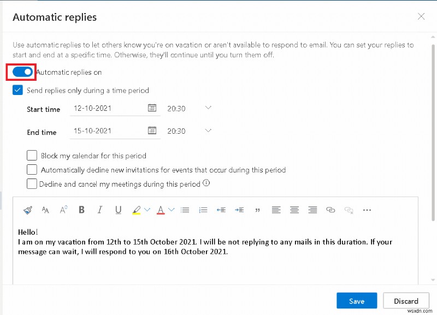Image resolution: width=437 pixels, height=315 pixels.
Task: Expand the End time hour dropdown
Action: 208,130
